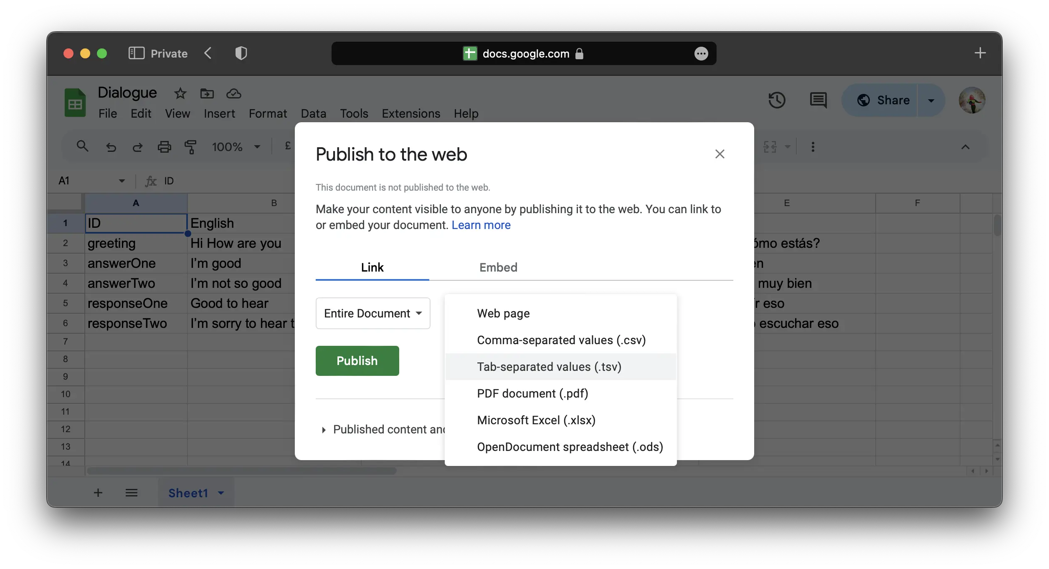Screen dimensions: 1049x569
Task: Click the horizontal scrollbar below the sheet
Action: click(x=241, y=471)
